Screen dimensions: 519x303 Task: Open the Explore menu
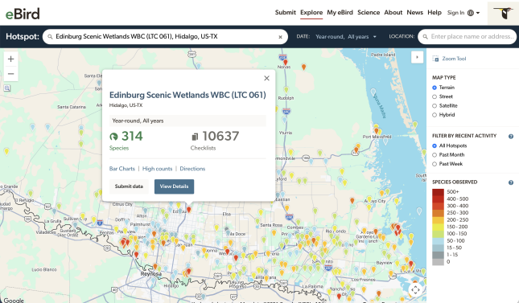click(x=311, y=12)
